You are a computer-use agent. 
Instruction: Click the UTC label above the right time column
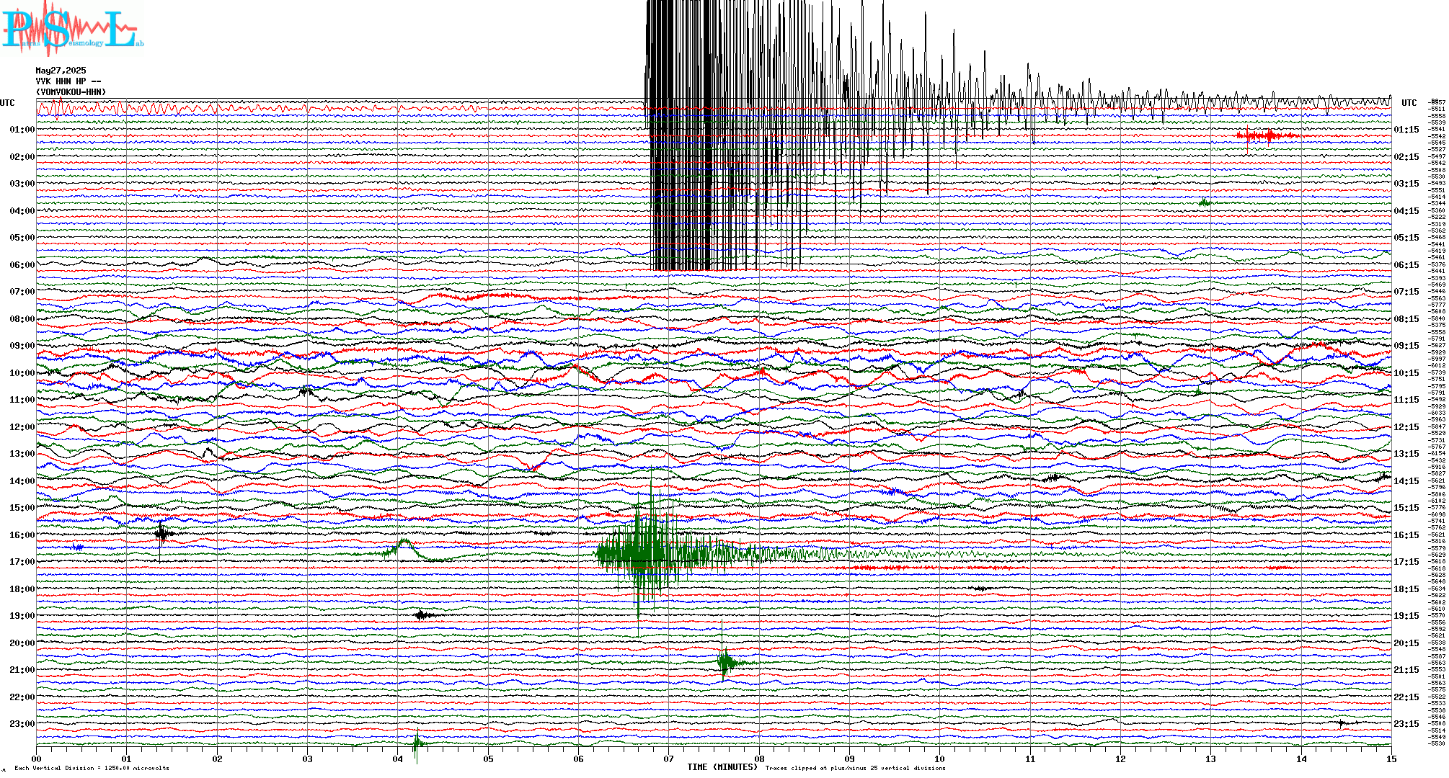click(x=1409, y=103)
